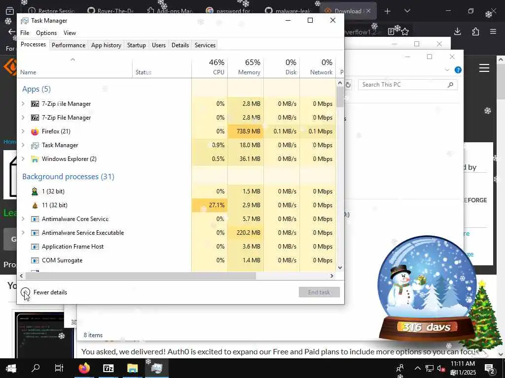The height and width of the screenshot is (378, 505).
Task: Sort processes by Memory column header
Action: (246, 67)
